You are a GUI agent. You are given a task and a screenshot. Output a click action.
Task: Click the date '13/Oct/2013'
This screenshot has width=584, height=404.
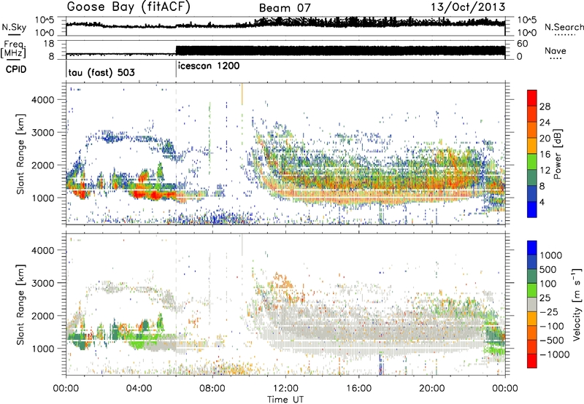[468, 7]
